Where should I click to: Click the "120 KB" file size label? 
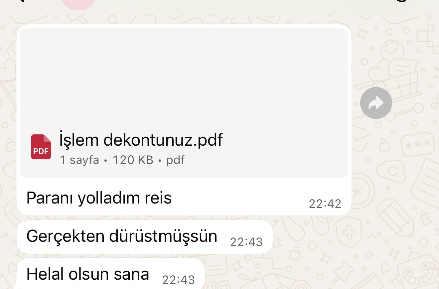coord(133,160)
